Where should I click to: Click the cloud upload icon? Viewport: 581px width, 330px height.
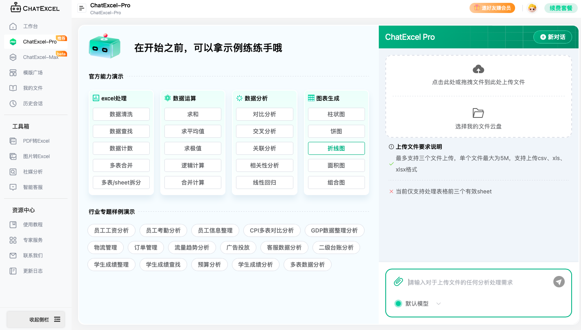pos(478,69)
